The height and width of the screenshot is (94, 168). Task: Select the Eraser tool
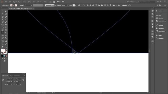tap(6, 25)
